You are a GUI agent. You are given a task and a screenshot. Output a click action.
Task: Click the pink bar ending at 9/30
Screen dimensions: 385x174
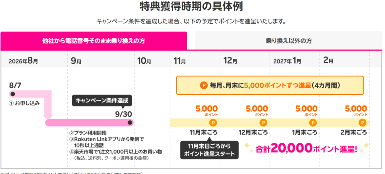[89, 123]
